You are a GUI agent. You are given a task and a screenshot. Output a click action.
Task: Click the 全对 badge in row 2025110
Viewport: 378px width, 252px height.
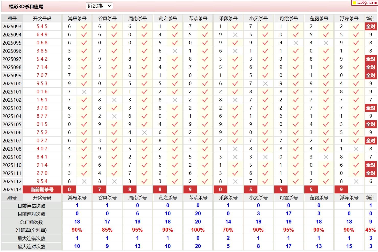371,165
